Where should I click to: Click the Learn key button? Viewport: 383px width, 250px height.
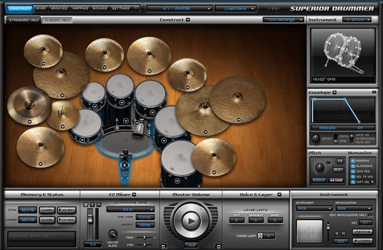363,241
